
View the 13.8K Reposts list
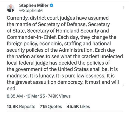click(x=21, y=107)
